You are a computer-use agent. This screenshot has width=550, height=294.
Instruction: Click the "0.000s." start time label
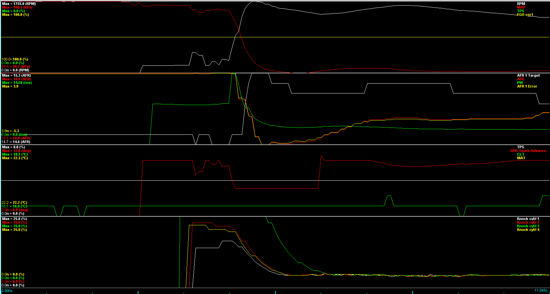[x=7, y=291]
